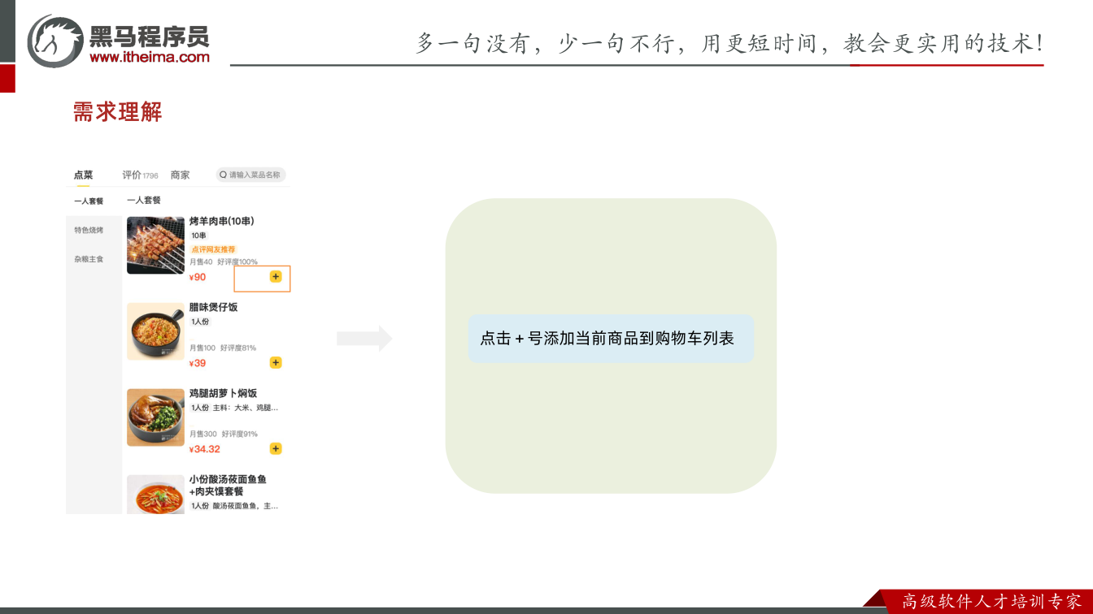This screenshot has width=1093, height=614.
Task: Add 鸡腿胡萝卜焖饭 using its yellow plus icon
Action: [x=276, y=449]
